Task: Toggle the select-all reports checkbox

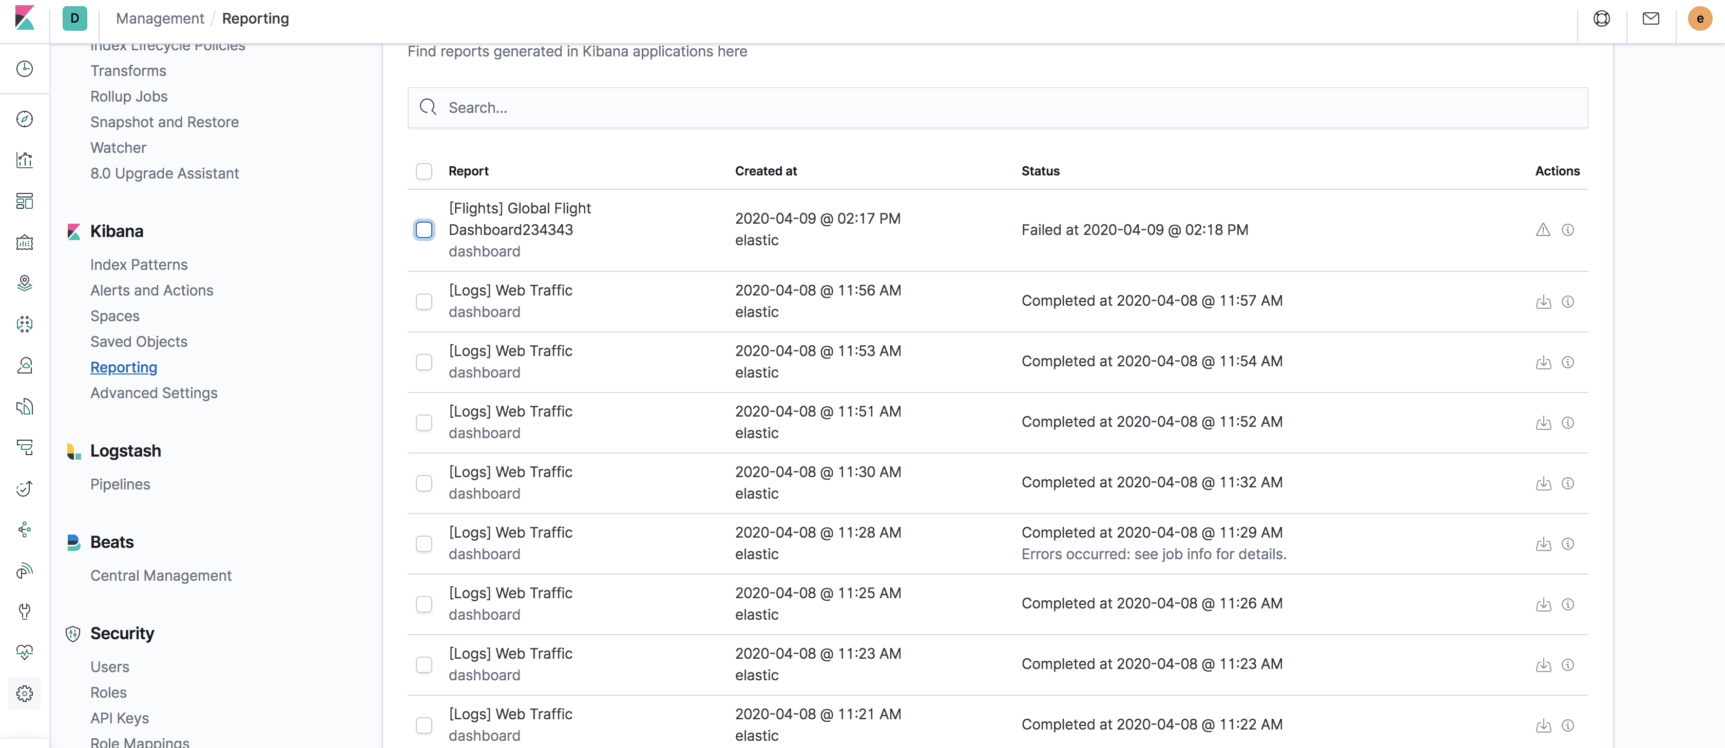Action: 424,171
